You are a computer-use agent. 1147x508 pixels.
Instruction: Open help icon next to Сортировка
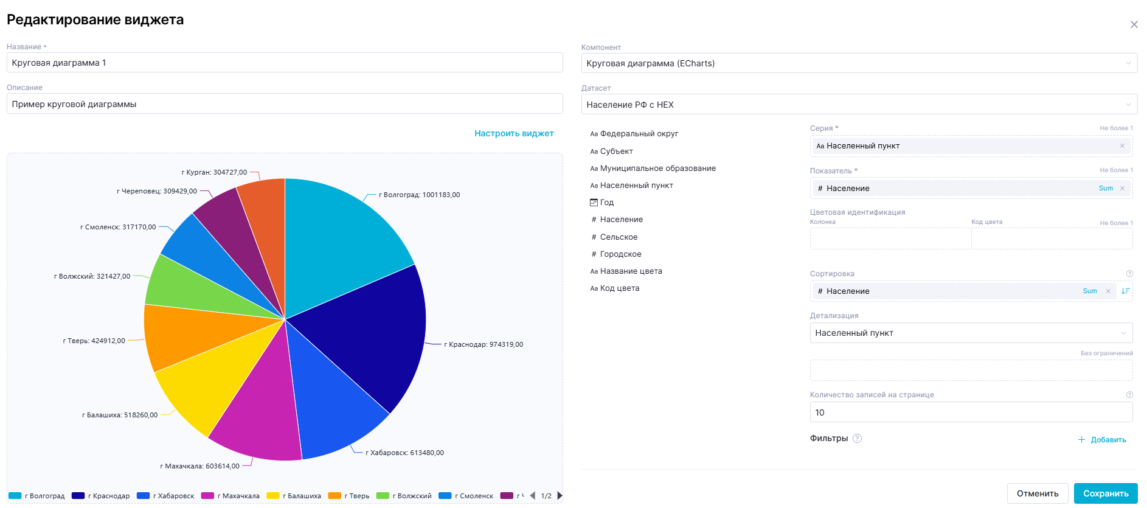point(1129,274)
